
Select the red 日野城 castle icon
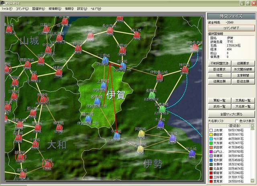pyautogui.click(x=122, y=50)
